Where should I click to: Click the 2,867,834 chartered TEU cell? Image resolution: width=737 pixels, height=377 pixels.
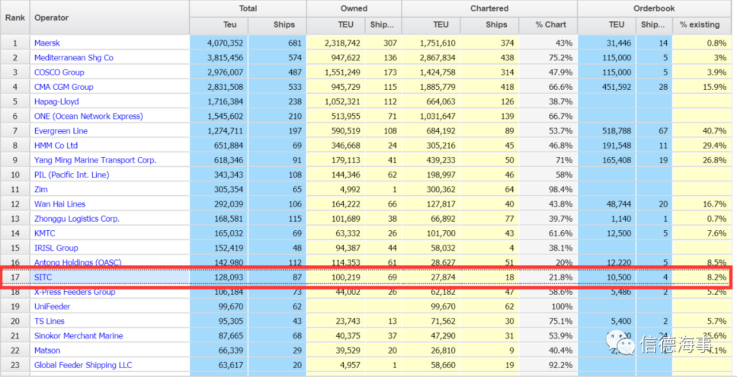431,58
